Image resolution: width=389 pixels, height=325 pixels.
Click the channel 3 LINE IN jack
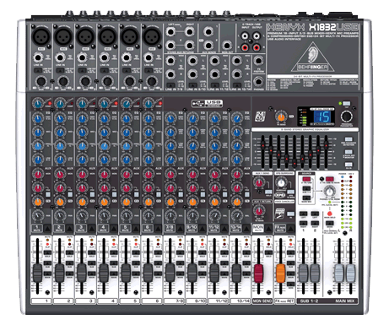click(x=82, y=58)
